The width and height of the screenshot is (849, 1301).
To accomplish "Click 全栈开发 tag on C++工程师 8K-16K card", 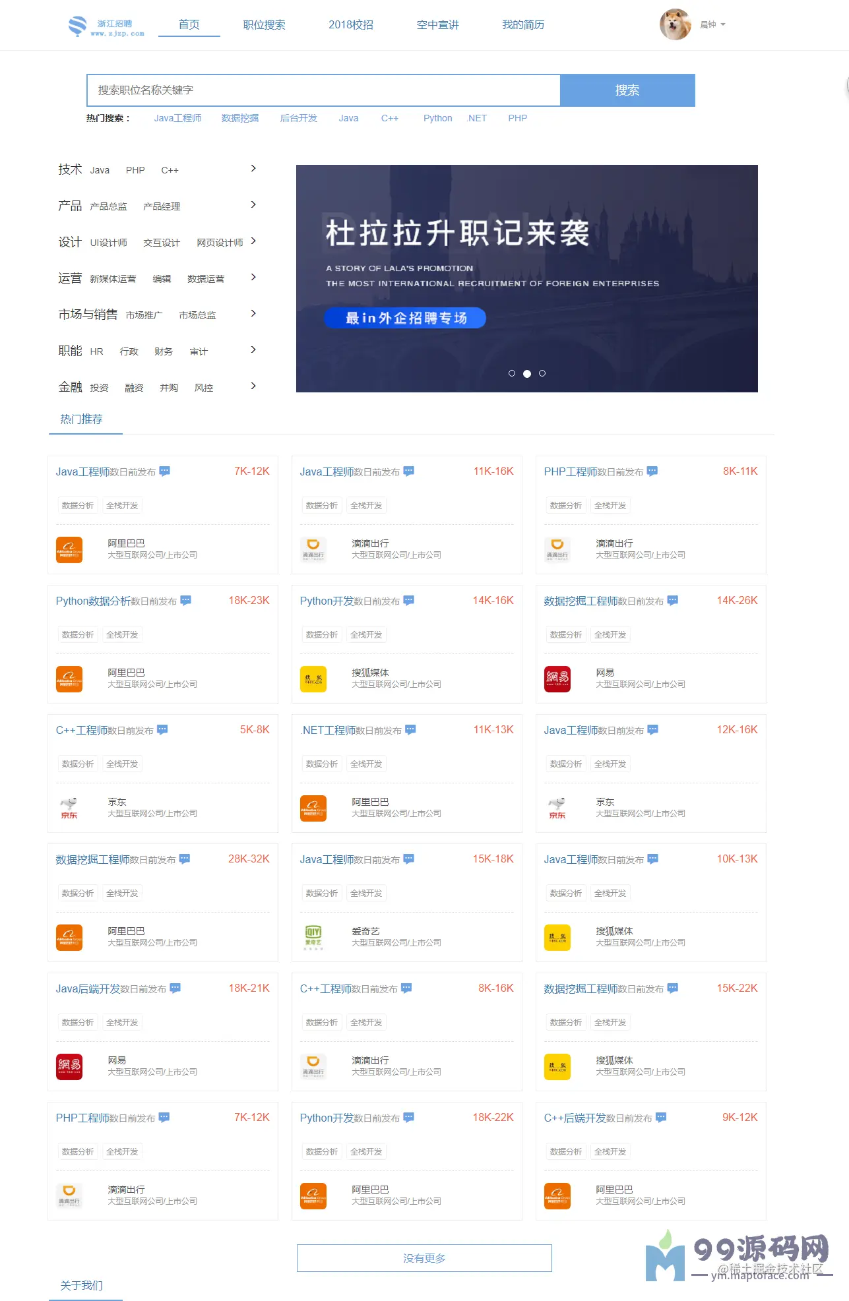I will pos(366,1023).
